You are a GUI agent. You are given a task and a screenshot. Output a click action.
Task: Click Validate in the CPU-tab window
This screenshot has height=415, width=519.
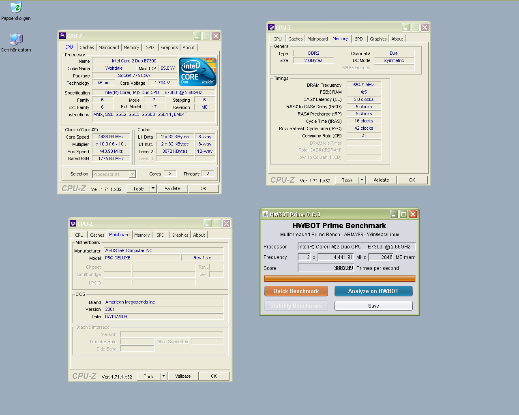pos(172,188)
